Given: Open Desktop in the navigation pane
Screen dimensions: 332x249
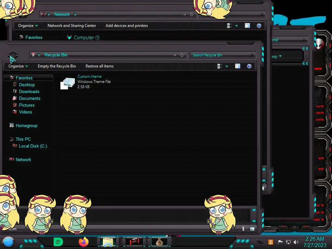Looking at the screenshot, I should tap(27, 85).
